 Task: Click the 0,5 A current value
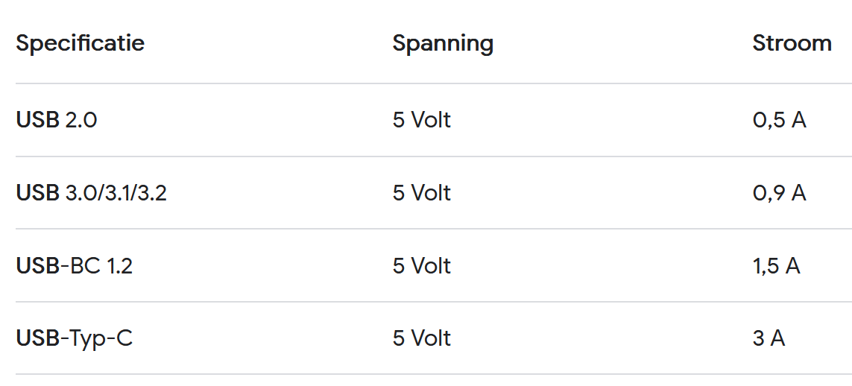coord(779,120)
